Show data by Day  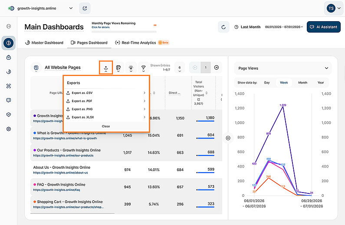pos(267,83)
